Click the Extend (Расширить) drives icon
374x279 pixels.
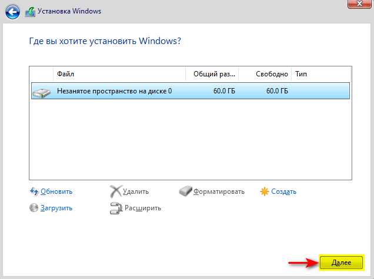tap(116, 208)
